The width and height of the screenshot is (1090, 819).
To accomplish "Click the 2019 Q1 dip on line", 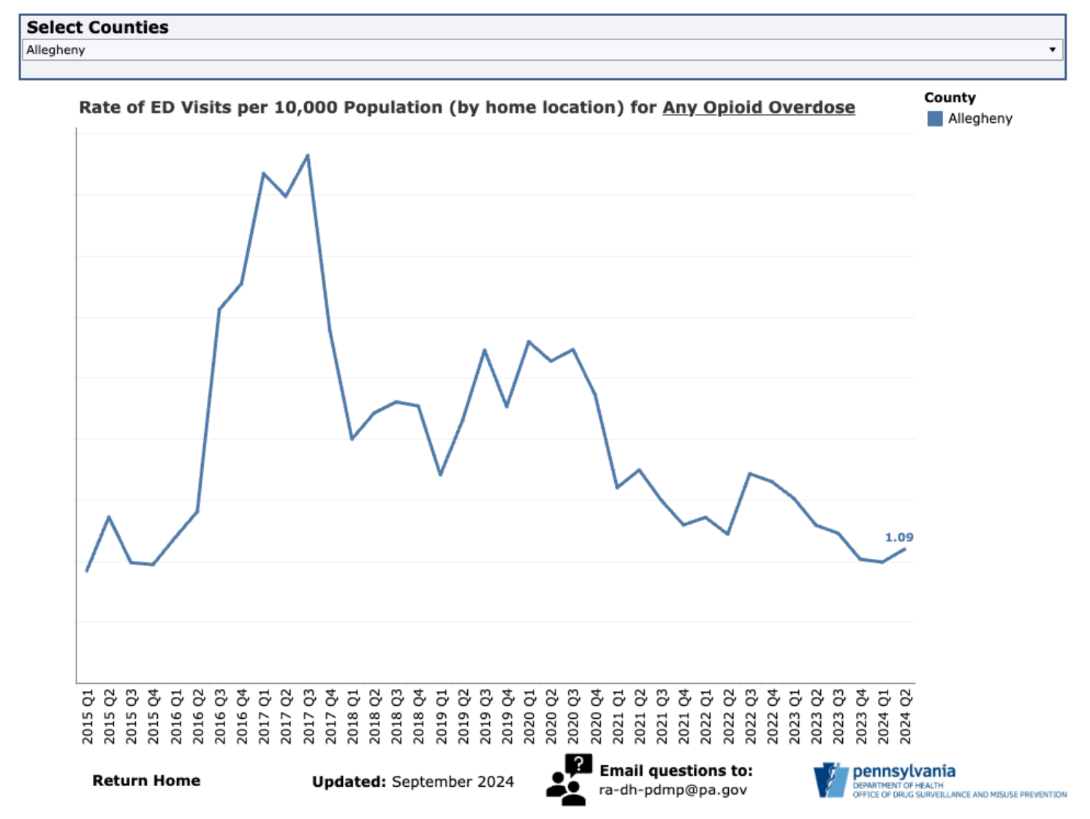I will (x=440, y=475).
